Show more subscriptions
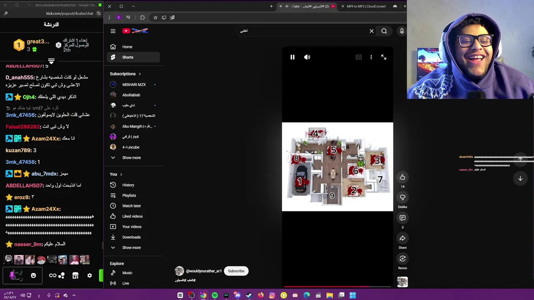534x300 pixels. (133, 157)
